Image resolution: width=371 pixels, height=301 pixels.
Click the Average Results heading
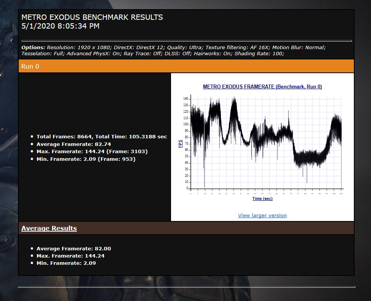pos(49,228)
